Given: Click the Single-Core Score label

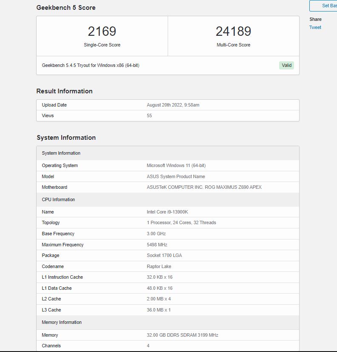Looking at the screenshot, I should (102, 45).
